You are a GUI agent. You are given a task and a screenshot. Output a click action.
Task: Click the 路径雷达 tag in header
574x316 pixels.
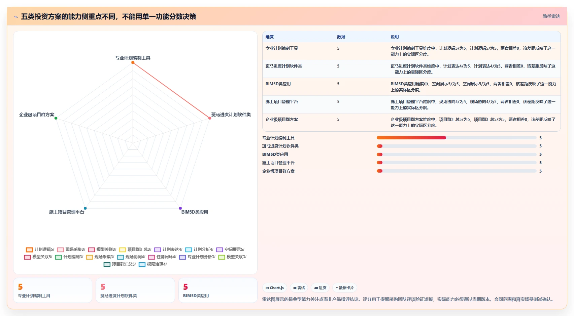[x=551, y=16]
